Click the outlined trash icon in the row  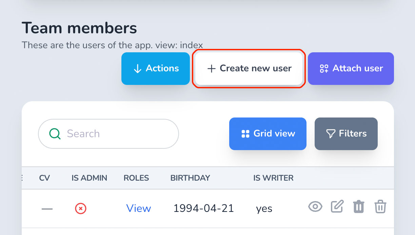[x=380, y=206]
